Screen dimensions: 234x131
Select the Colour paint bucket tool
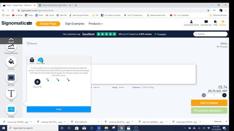11,61
